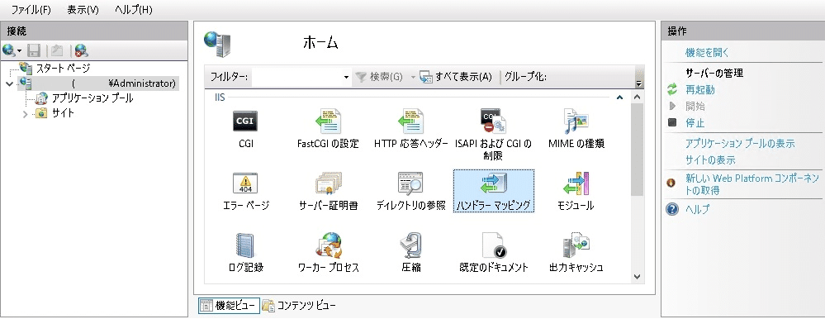
Task: Open 出力キャッシュ feature
Action: coord(576,253)
